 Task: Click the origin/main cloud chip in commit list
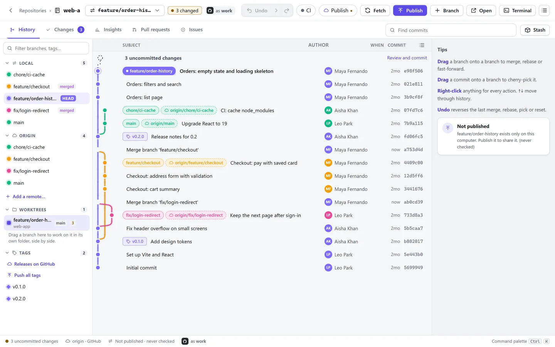tap(160, 123)
